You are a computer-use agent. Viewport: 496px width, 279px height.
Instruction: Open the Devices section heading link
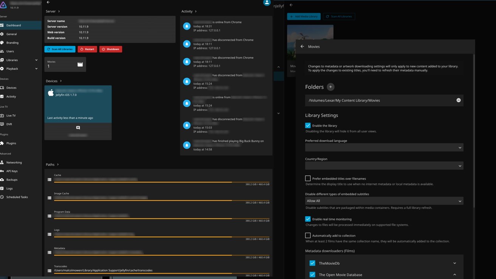coord(54,81)
